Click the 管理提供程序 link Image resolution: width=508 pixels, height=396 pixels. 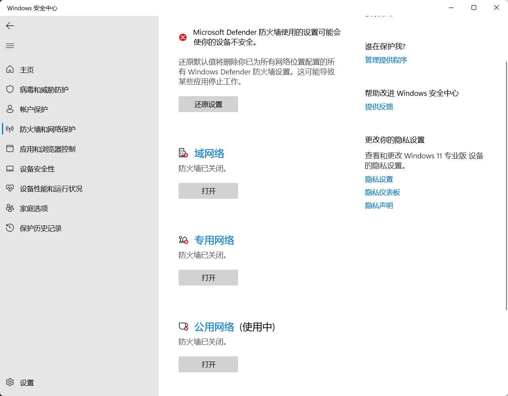click(x=386, y=60)
